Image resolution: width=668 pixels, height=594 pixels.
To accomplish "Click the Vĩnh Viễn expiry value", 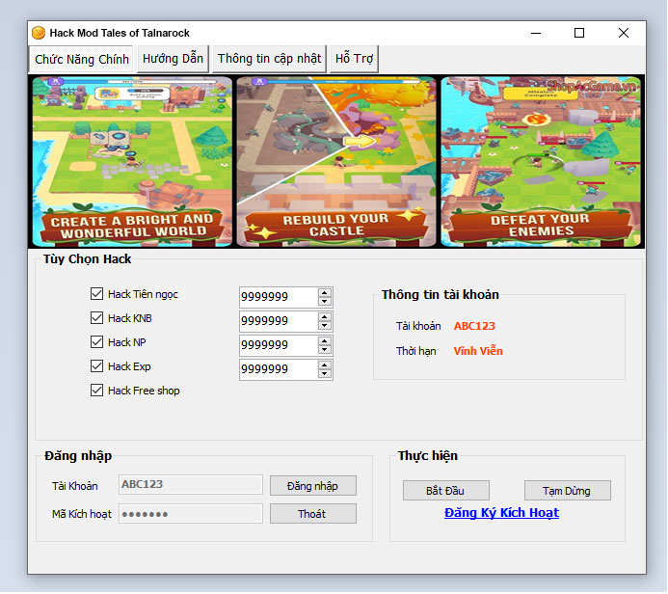I will [478, 351].
